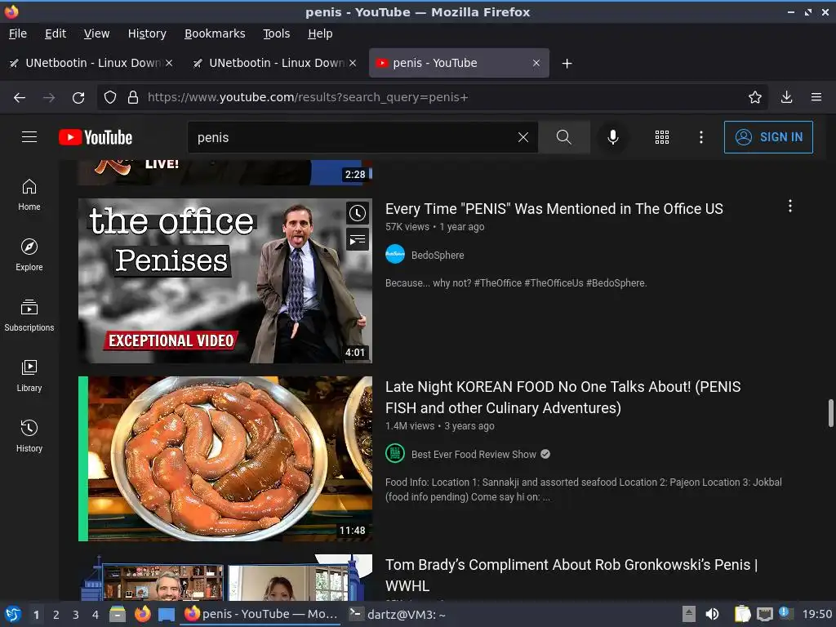The height and width of the screenshot is (627, 836).
Task: Open file manager from taskbar launcher
Action: pos(118,614)
